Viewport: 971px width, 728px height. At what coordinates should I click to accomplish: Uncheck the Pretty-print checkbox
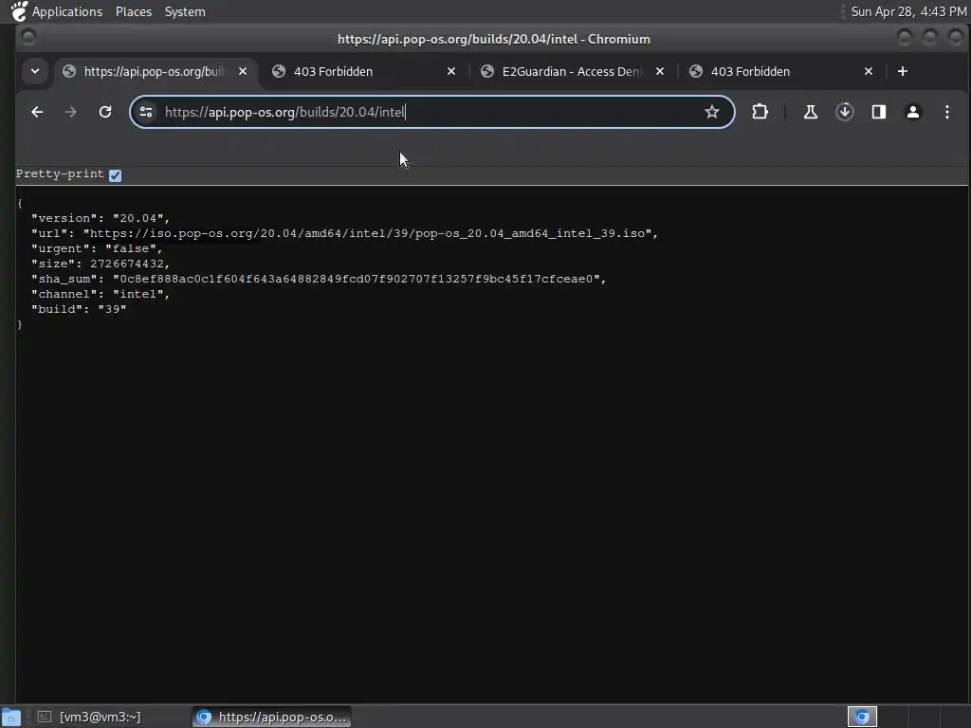point(115,175)
